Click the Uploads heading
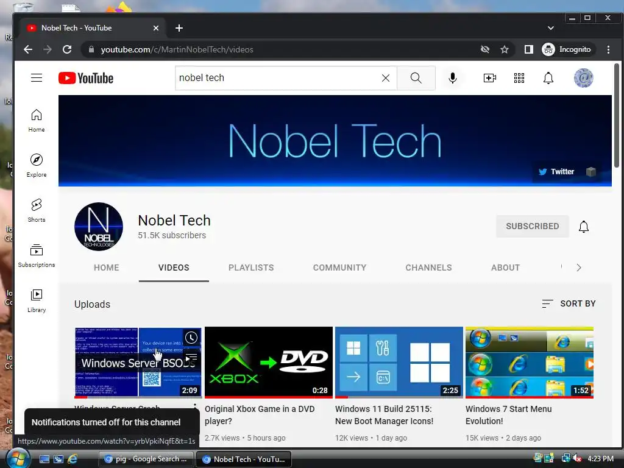 tap(93, 304)
